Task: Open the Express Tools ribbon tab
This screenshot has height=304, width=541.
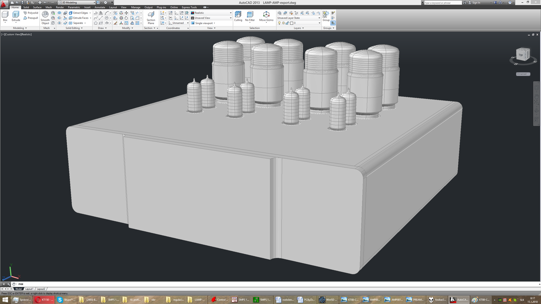Action: (189, 7)
